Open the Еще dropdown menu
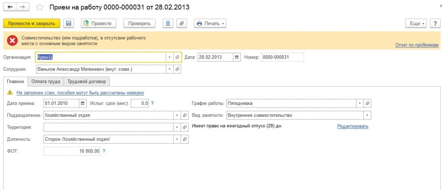The image size is (442, 190). click(x=416, y=24)
